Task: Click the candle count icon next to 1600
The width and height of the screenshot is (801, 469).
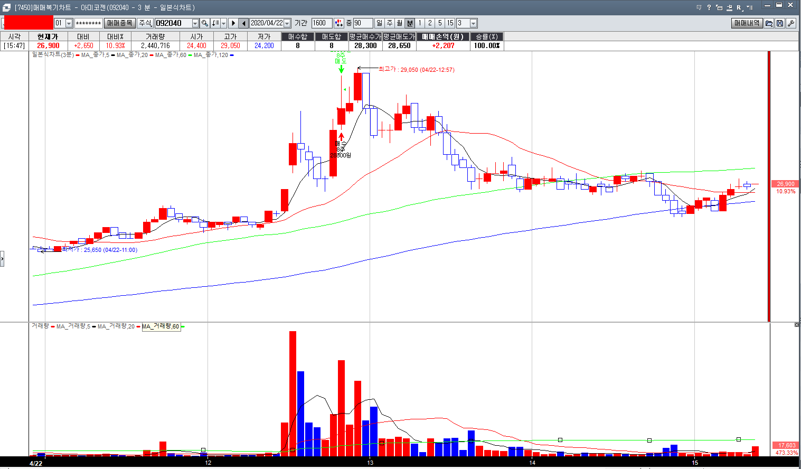Action: tap(339, 23)
